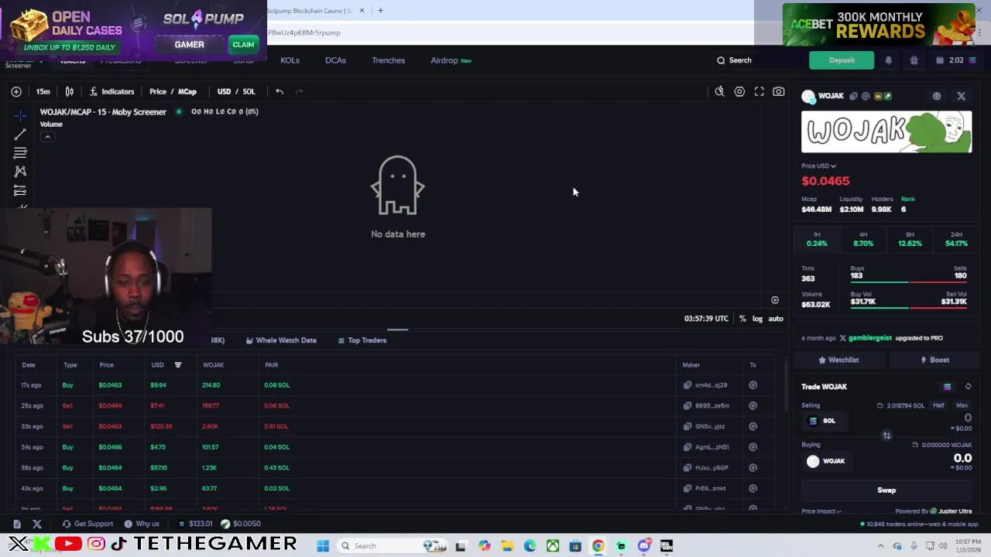Viewport: 991px width, 557px height.
Task: Click the Boost button
Action: 934,360
